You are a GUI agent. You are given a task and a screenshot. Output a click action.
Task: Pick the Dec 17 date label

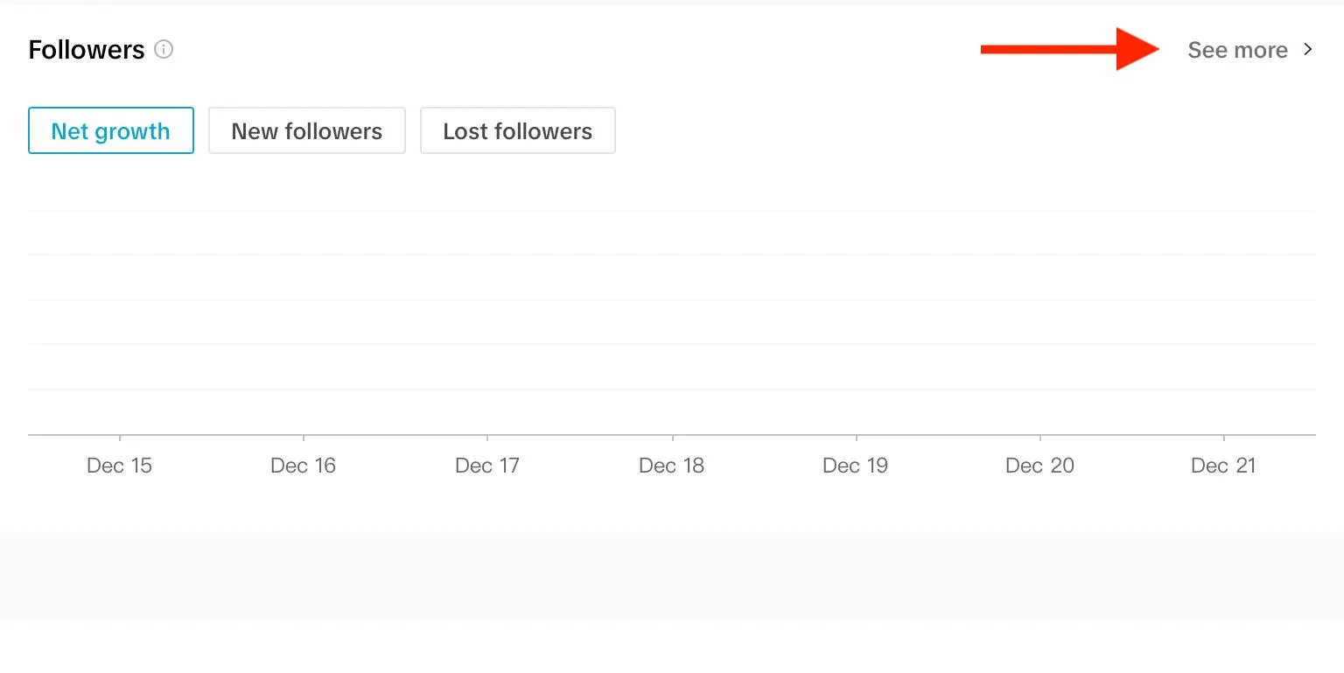click(487, 466)
